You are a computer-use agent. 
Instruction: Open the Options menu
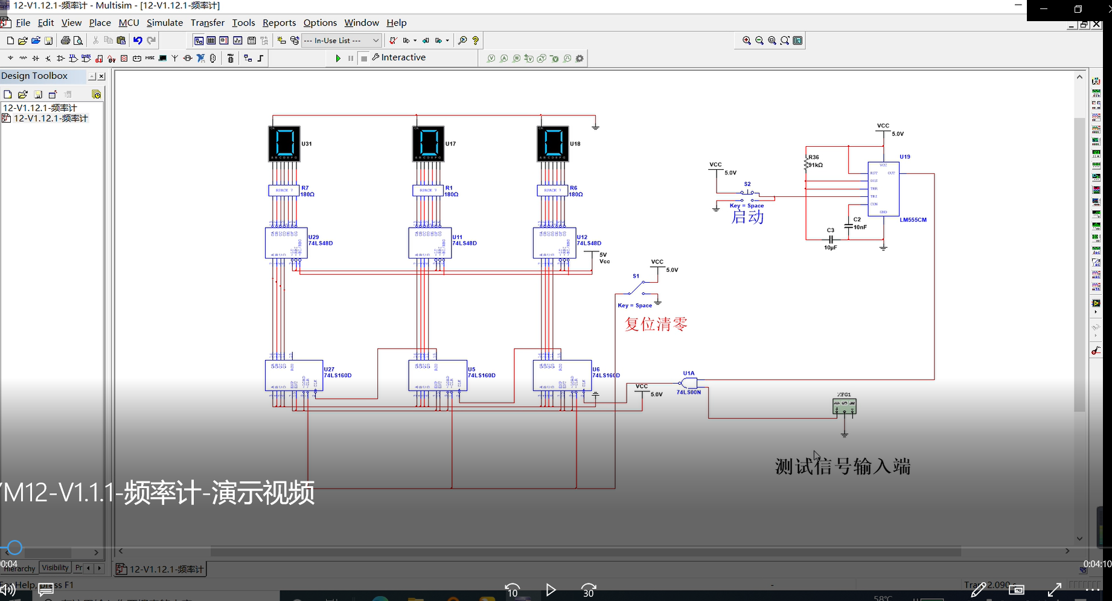[320, 23]
